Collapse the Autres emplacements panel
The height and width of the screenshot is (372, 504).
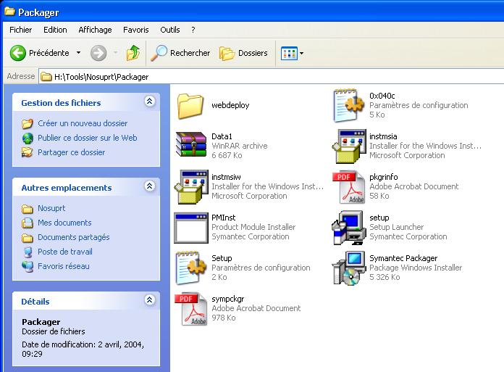click(x=149, y=186)
